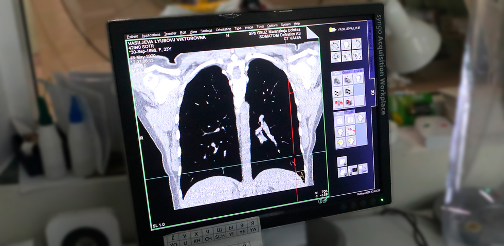Click the head icon under Image subtab
The height and width of the screenshot is (246, 504).
pyautogui.click(x=358, y=78)
